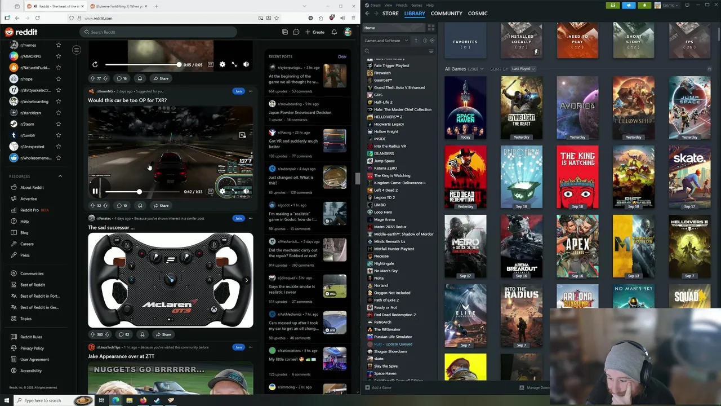This screenshot has width=721, height=406.
Task: Open Best of Reddit link
Action: 33,285
